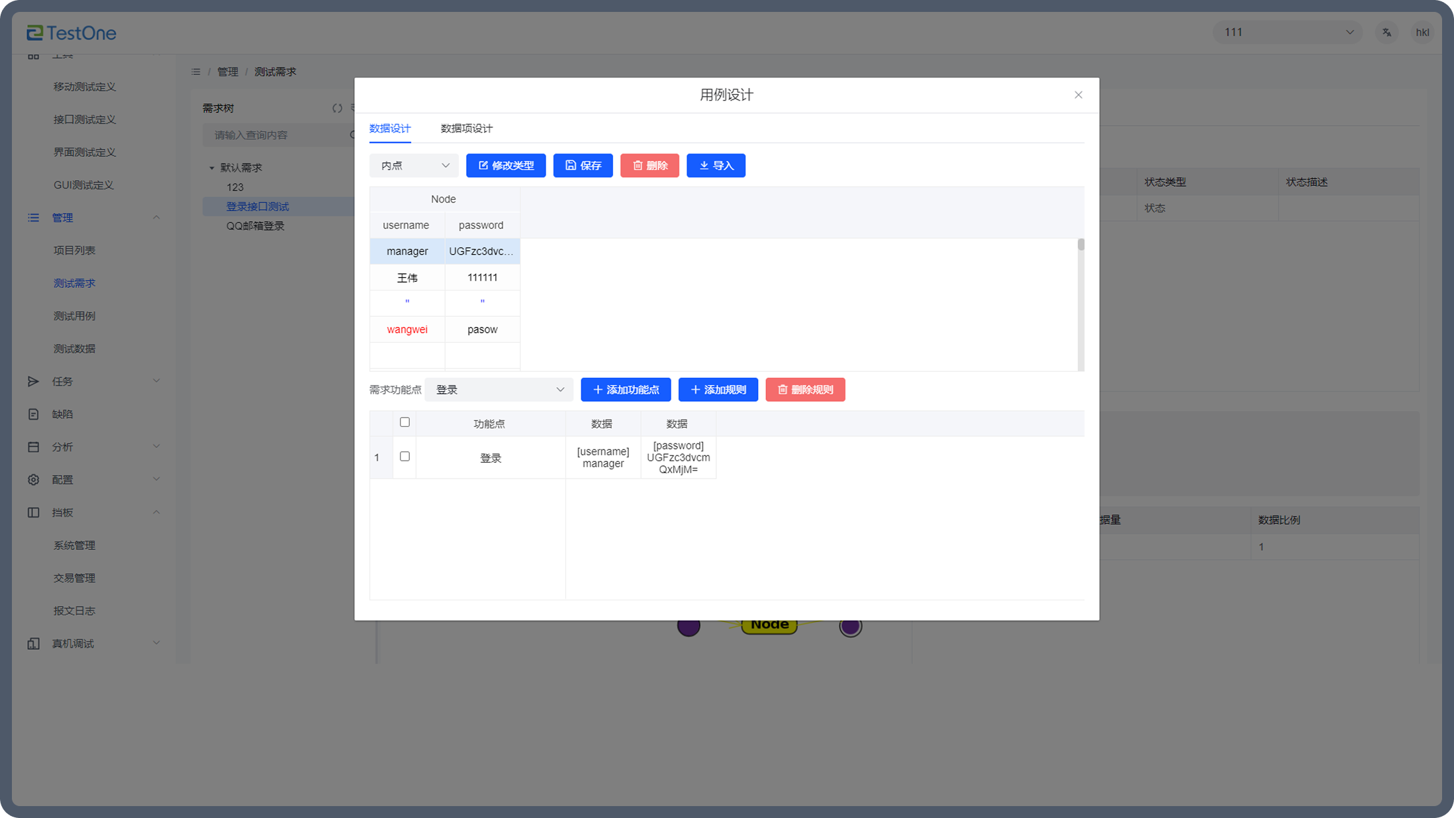Open the 需求功能点 登录 dropdown
1454x818 pixels.
point(499,390)
